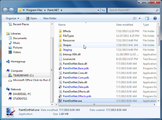The width and height of the screenshot is (162, 120).
Task: Open the view options dropdown arrow
Action: pyautogui.click(x=140, y=19)
